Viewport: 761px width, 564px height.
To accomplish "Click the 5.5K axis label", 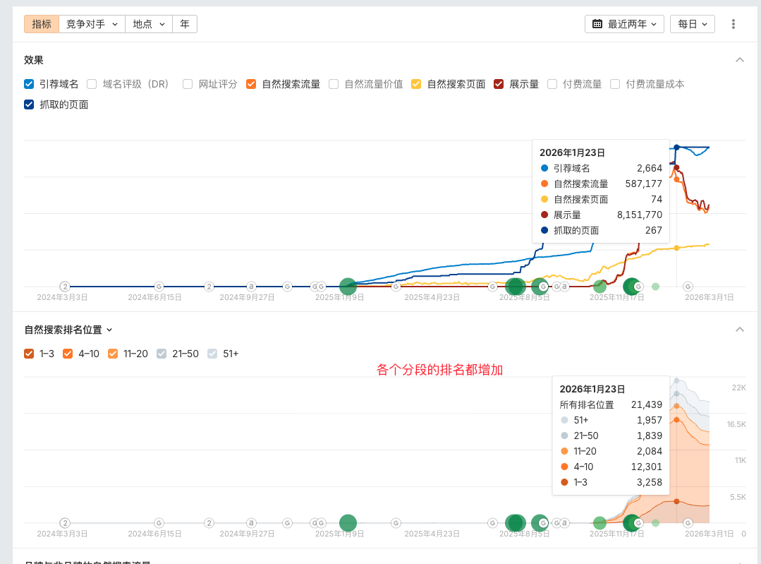I will (738, 497).
